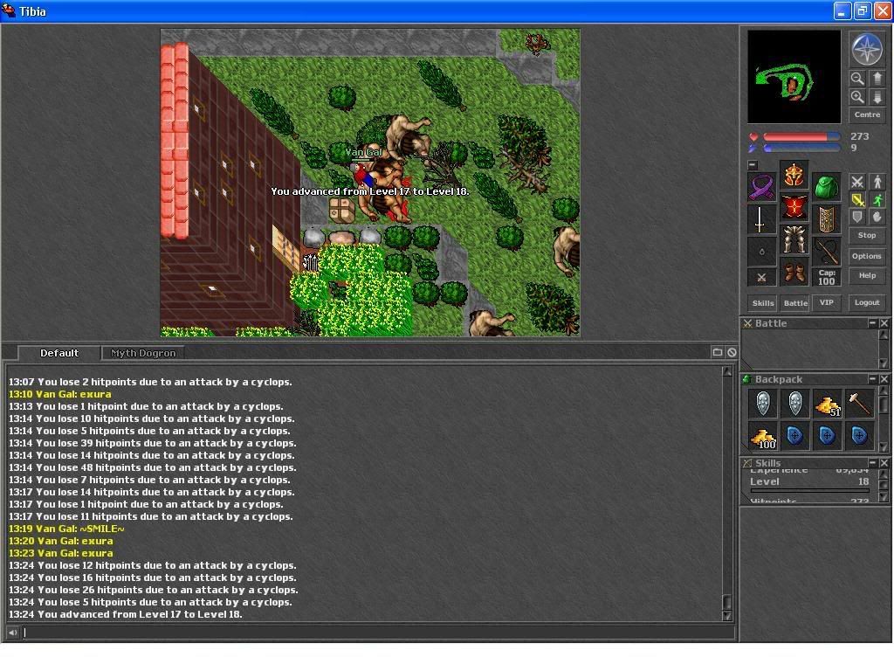Click the crossed swords icon in Battle header
This screenshot has height=671, width=894.
point(747,323)
